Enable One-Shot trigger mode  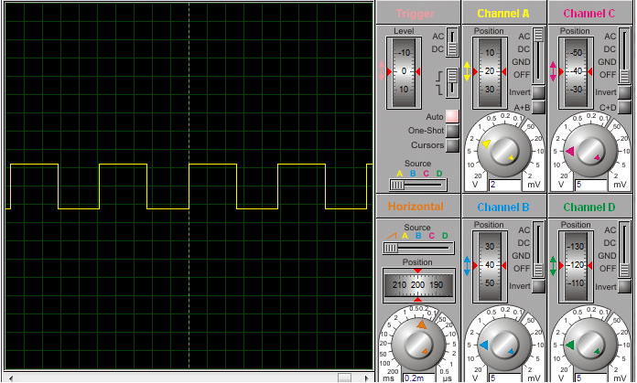tap(452, 131)
